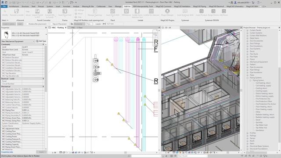Click the Load button in options bar
The image size is (281, 158).
point(20,24)
